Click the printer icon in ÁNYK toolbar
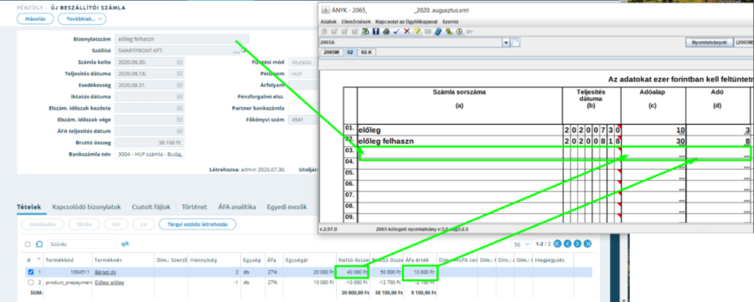 click(x=386, y=32)
